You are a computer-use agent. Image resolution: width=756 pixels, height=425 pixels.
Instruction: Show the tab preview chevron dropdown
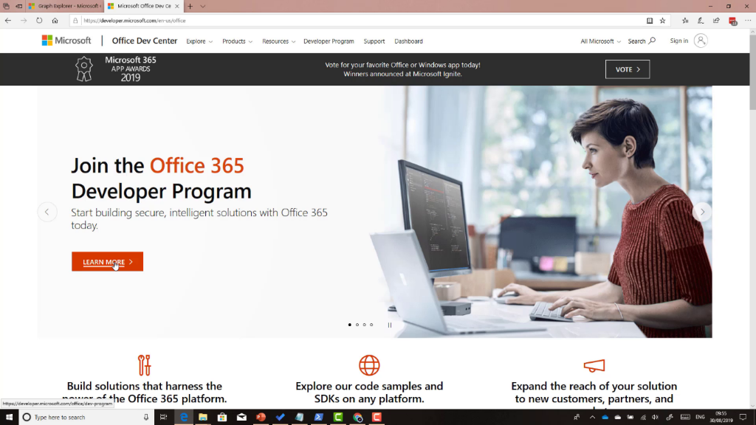203,6
